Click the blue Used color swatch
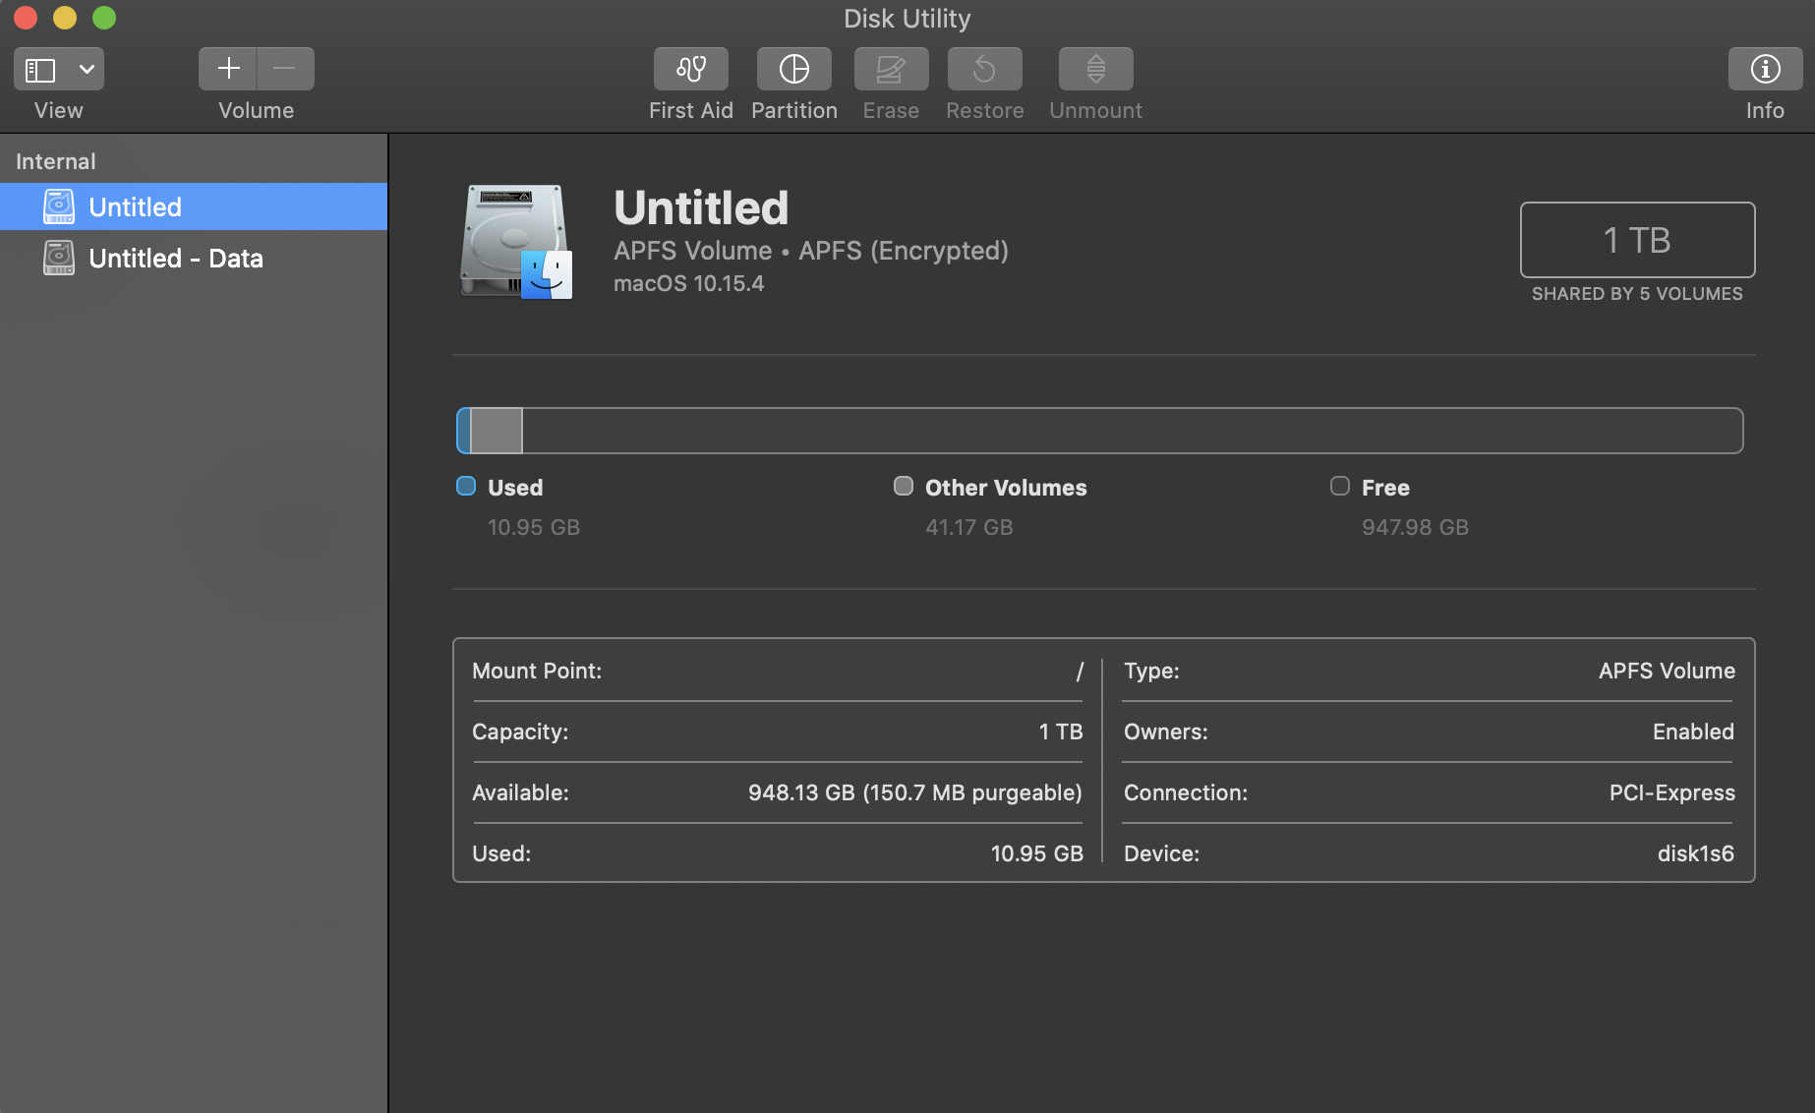Screen dimensions: 1815x1113 coord(466,486)
